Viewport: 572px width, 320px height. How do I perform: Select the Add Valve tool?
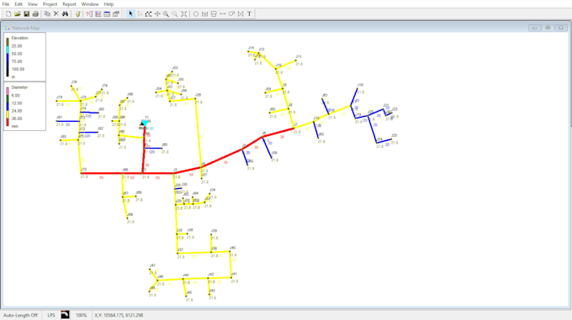tap(241, 13)
